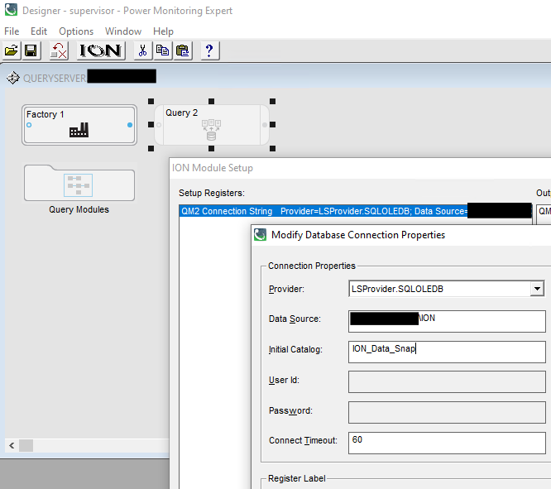Click the Data Source input field
Image resolution: width=551 pixels, height=489 pixels.
pos(447,321)
